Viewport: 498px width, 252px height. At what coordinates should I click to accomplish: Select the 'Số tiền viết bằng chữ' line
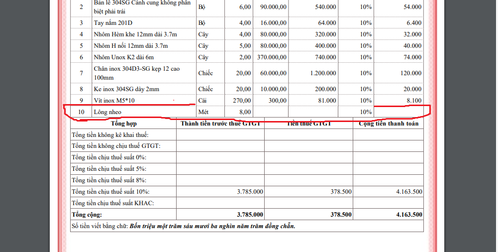184,226
